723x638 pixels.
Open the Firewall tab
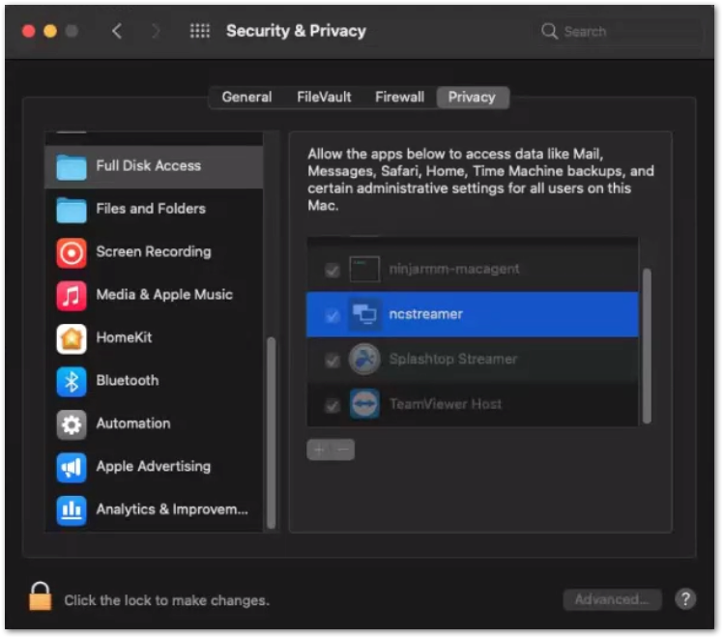coord(399,97)
